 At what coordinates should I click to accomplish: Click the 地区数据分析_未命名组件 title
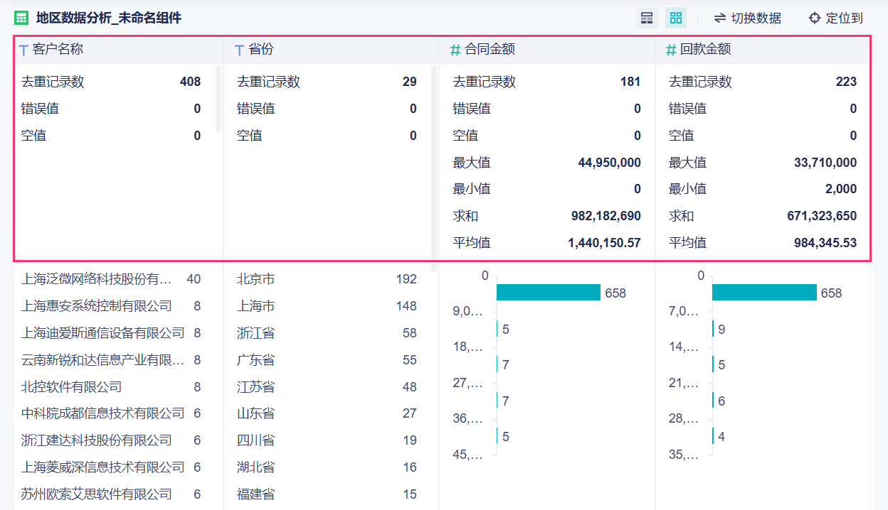pyautogui.click(x=109, y=18)
